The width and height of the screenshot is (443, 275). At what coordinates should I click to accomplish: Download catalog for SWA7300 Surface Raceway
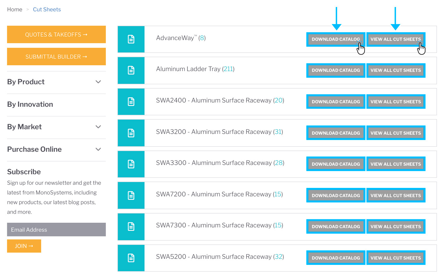pos(336,227)
